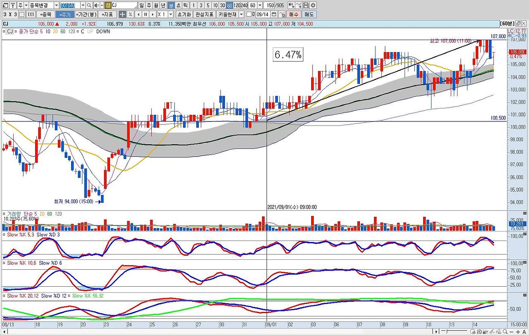Click the chart-order icon left of 매수
Image resolution: width=529 pixels, height=335 pixels.
pos(283,14)
